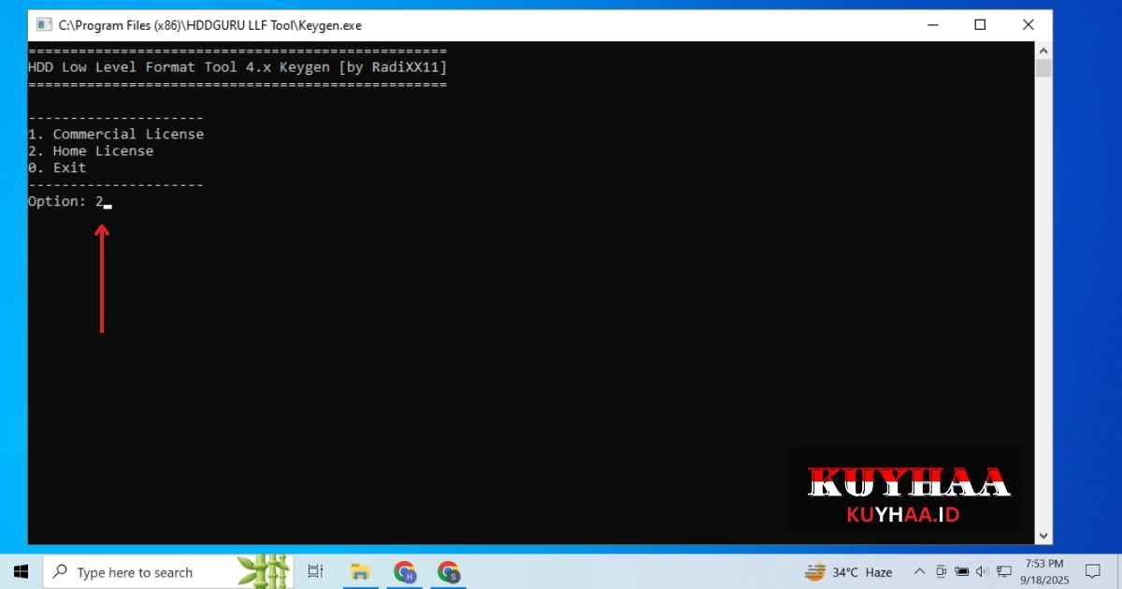Click the '2. Home License' line

(x=91, y=151)
